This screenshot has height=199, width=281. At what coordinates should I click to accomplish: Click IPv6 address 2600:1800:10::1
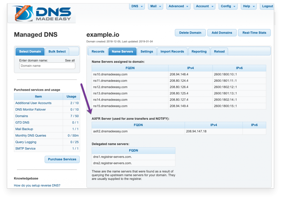[225, 74]
